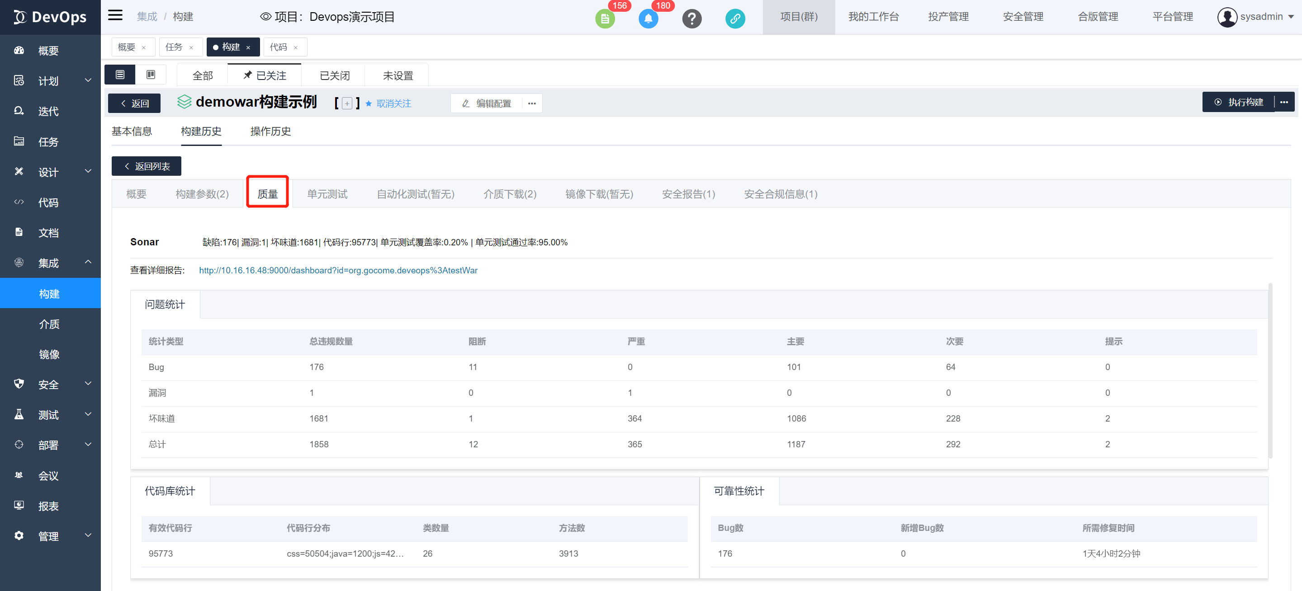Select the 已关注 pinned filter
This screenshot has width=1302, height=591.
(265, 75)
